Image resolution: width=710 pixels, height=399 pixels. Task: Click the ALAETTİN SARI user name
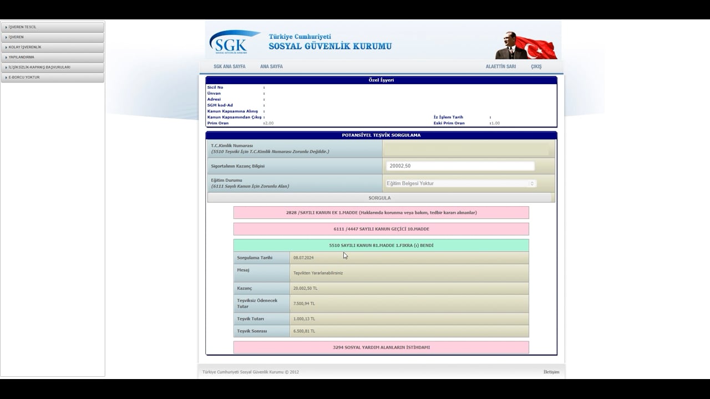pos(501,66)
